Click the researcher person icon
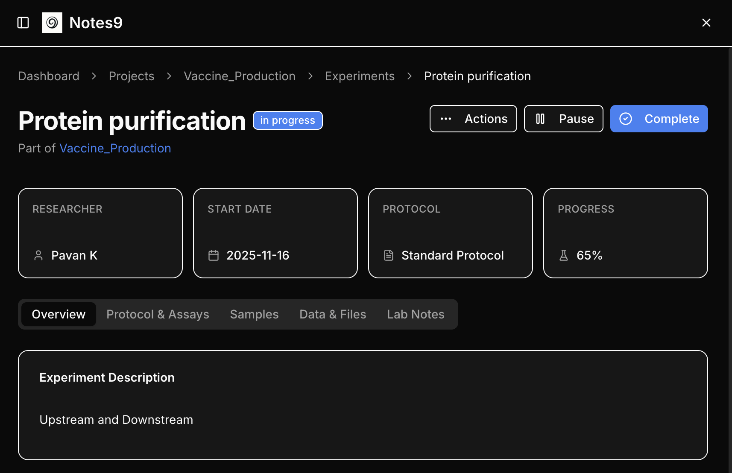The height and width of the screenshot is (473, 732). pos(38,255)
